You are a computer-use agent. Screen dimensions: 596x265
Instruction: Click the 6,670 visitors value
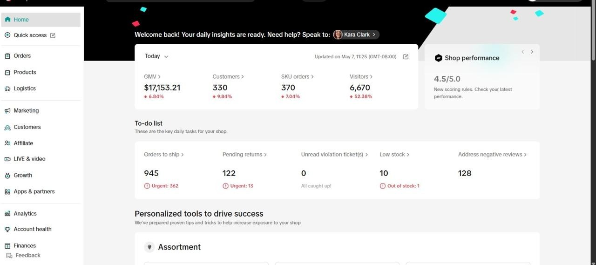point(360,88)
